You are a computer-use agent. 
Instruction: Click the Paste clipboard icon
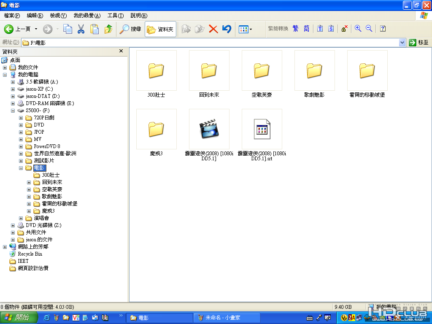pos(94,29)
